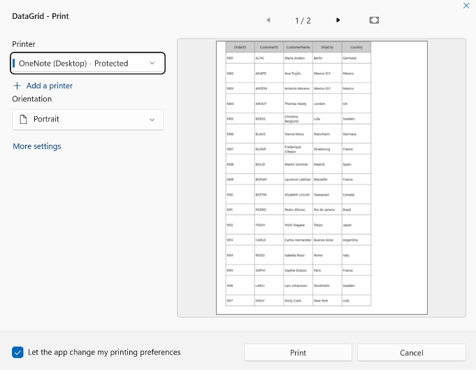Click the Berlin cell in preview
This screenshot has height=370, width=476.
pos(327,58)
